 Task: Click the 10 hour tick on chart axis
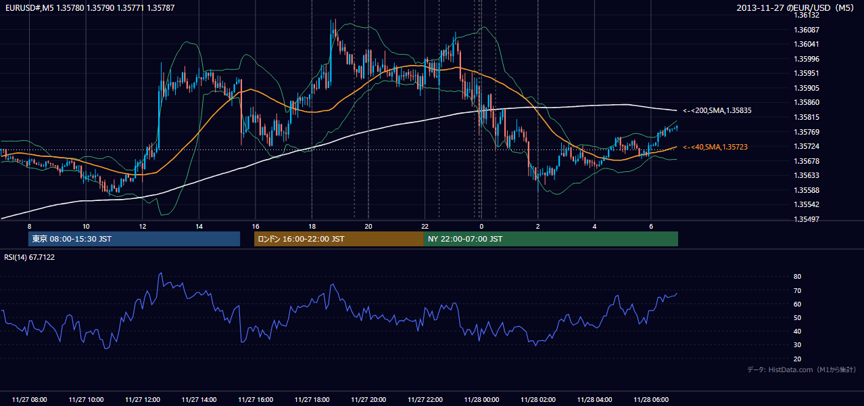[x=86, y=226]
